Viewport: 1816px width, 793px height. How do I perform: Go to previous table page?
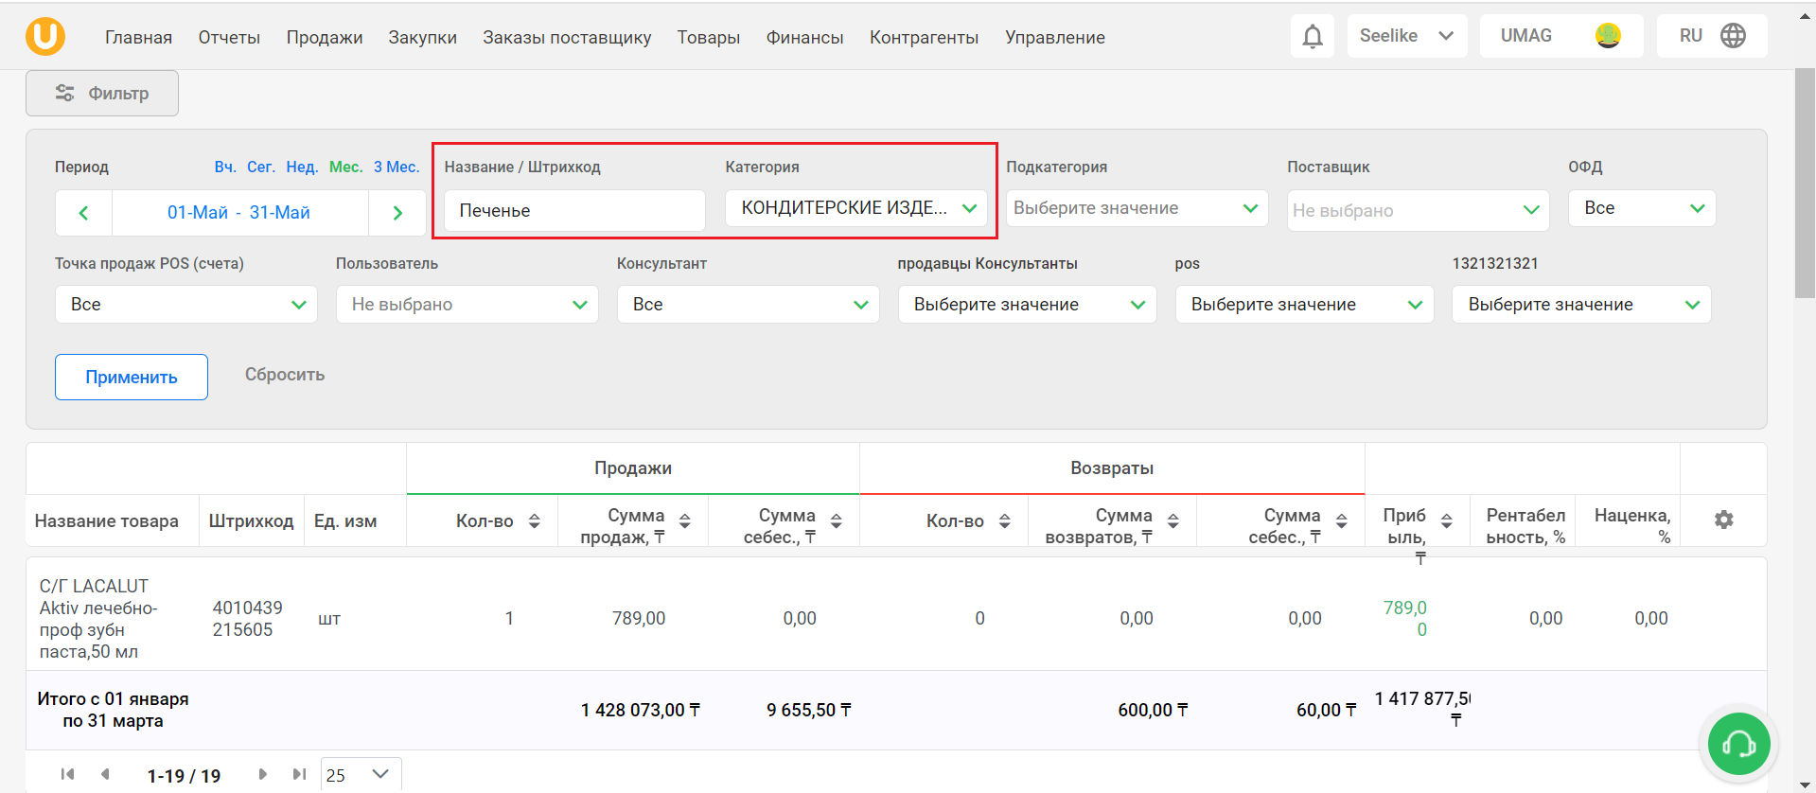click(x=105, y=774)
